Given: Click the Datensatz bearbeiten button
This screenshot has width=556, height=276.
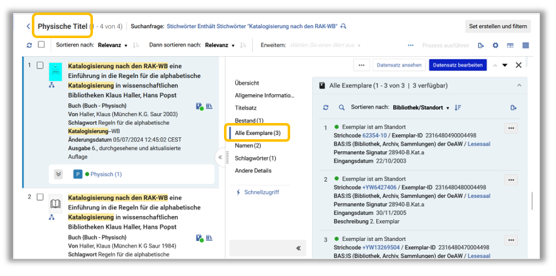Looking at the screenshot, I should (457, 65).
